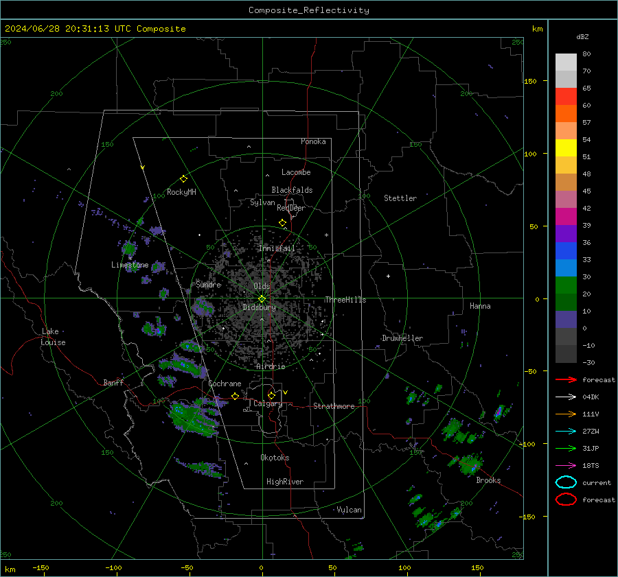Select the Strathmore label
This screenshot has width=618, height=577.
334,406
